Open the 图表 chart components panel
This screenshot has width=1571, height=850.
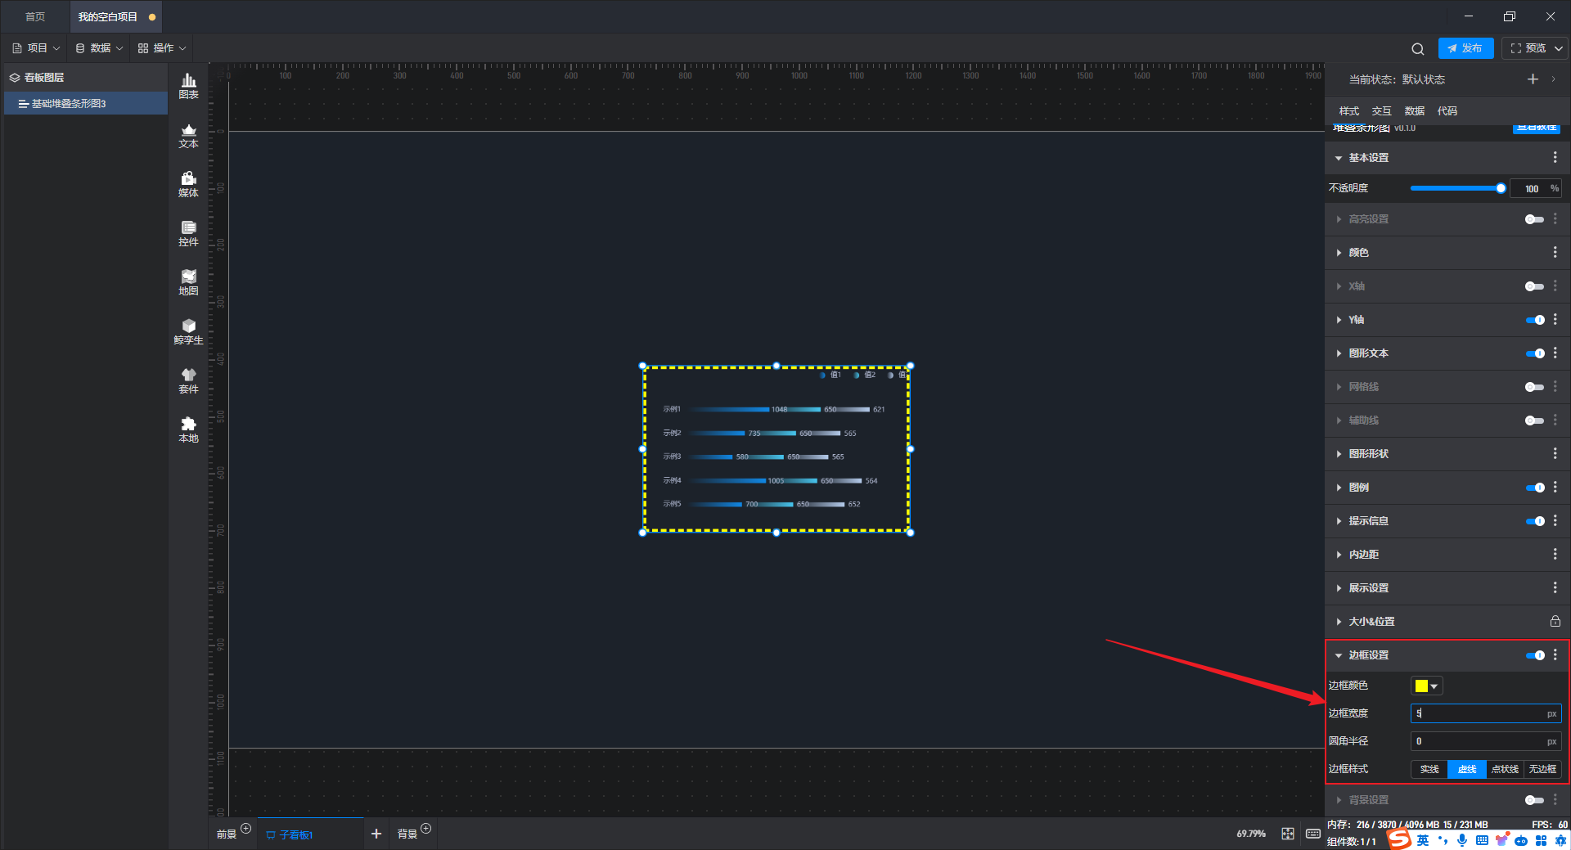click(188, 86)
